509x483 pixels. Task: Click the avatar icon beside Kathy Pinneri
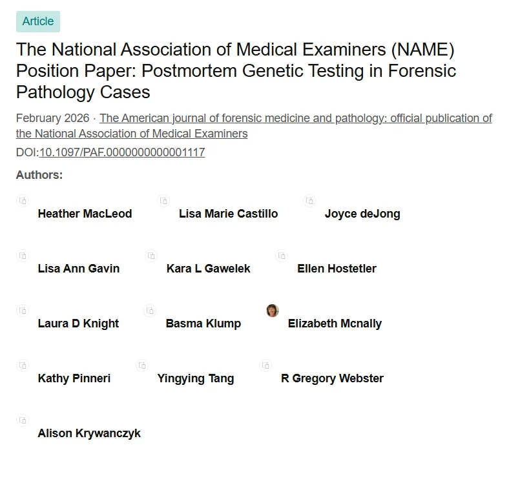(x=23, y=365)
